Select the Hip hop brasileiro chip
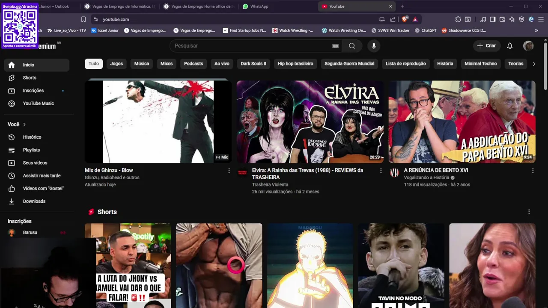The image size is (548, 308). pyautogui.click(x=295, y=64)
